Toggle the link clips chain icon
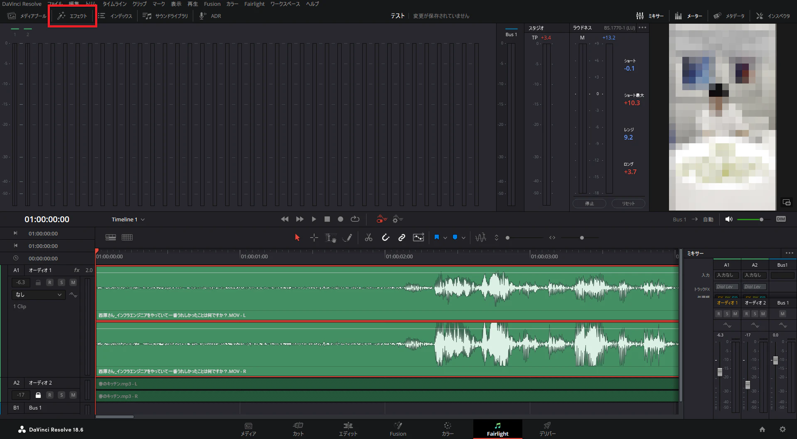This screenshot has height=439, width=797. 401,238
